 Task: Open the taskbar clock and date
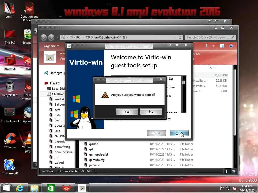tap(247, 188)
